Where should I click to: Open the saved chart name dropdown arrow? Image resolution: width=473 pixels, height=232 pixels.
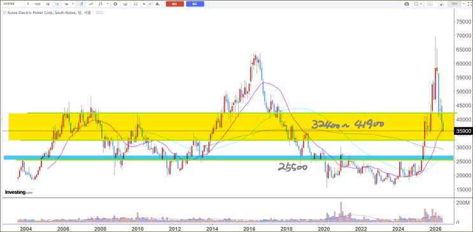pos(463,4)
